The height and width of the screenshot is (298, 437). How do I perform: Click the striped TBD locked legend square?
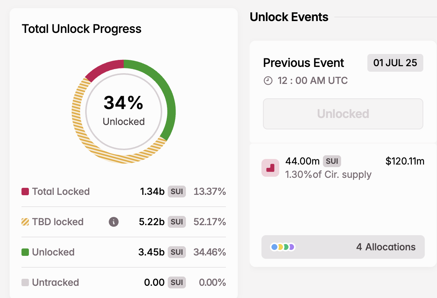[25, 222]
